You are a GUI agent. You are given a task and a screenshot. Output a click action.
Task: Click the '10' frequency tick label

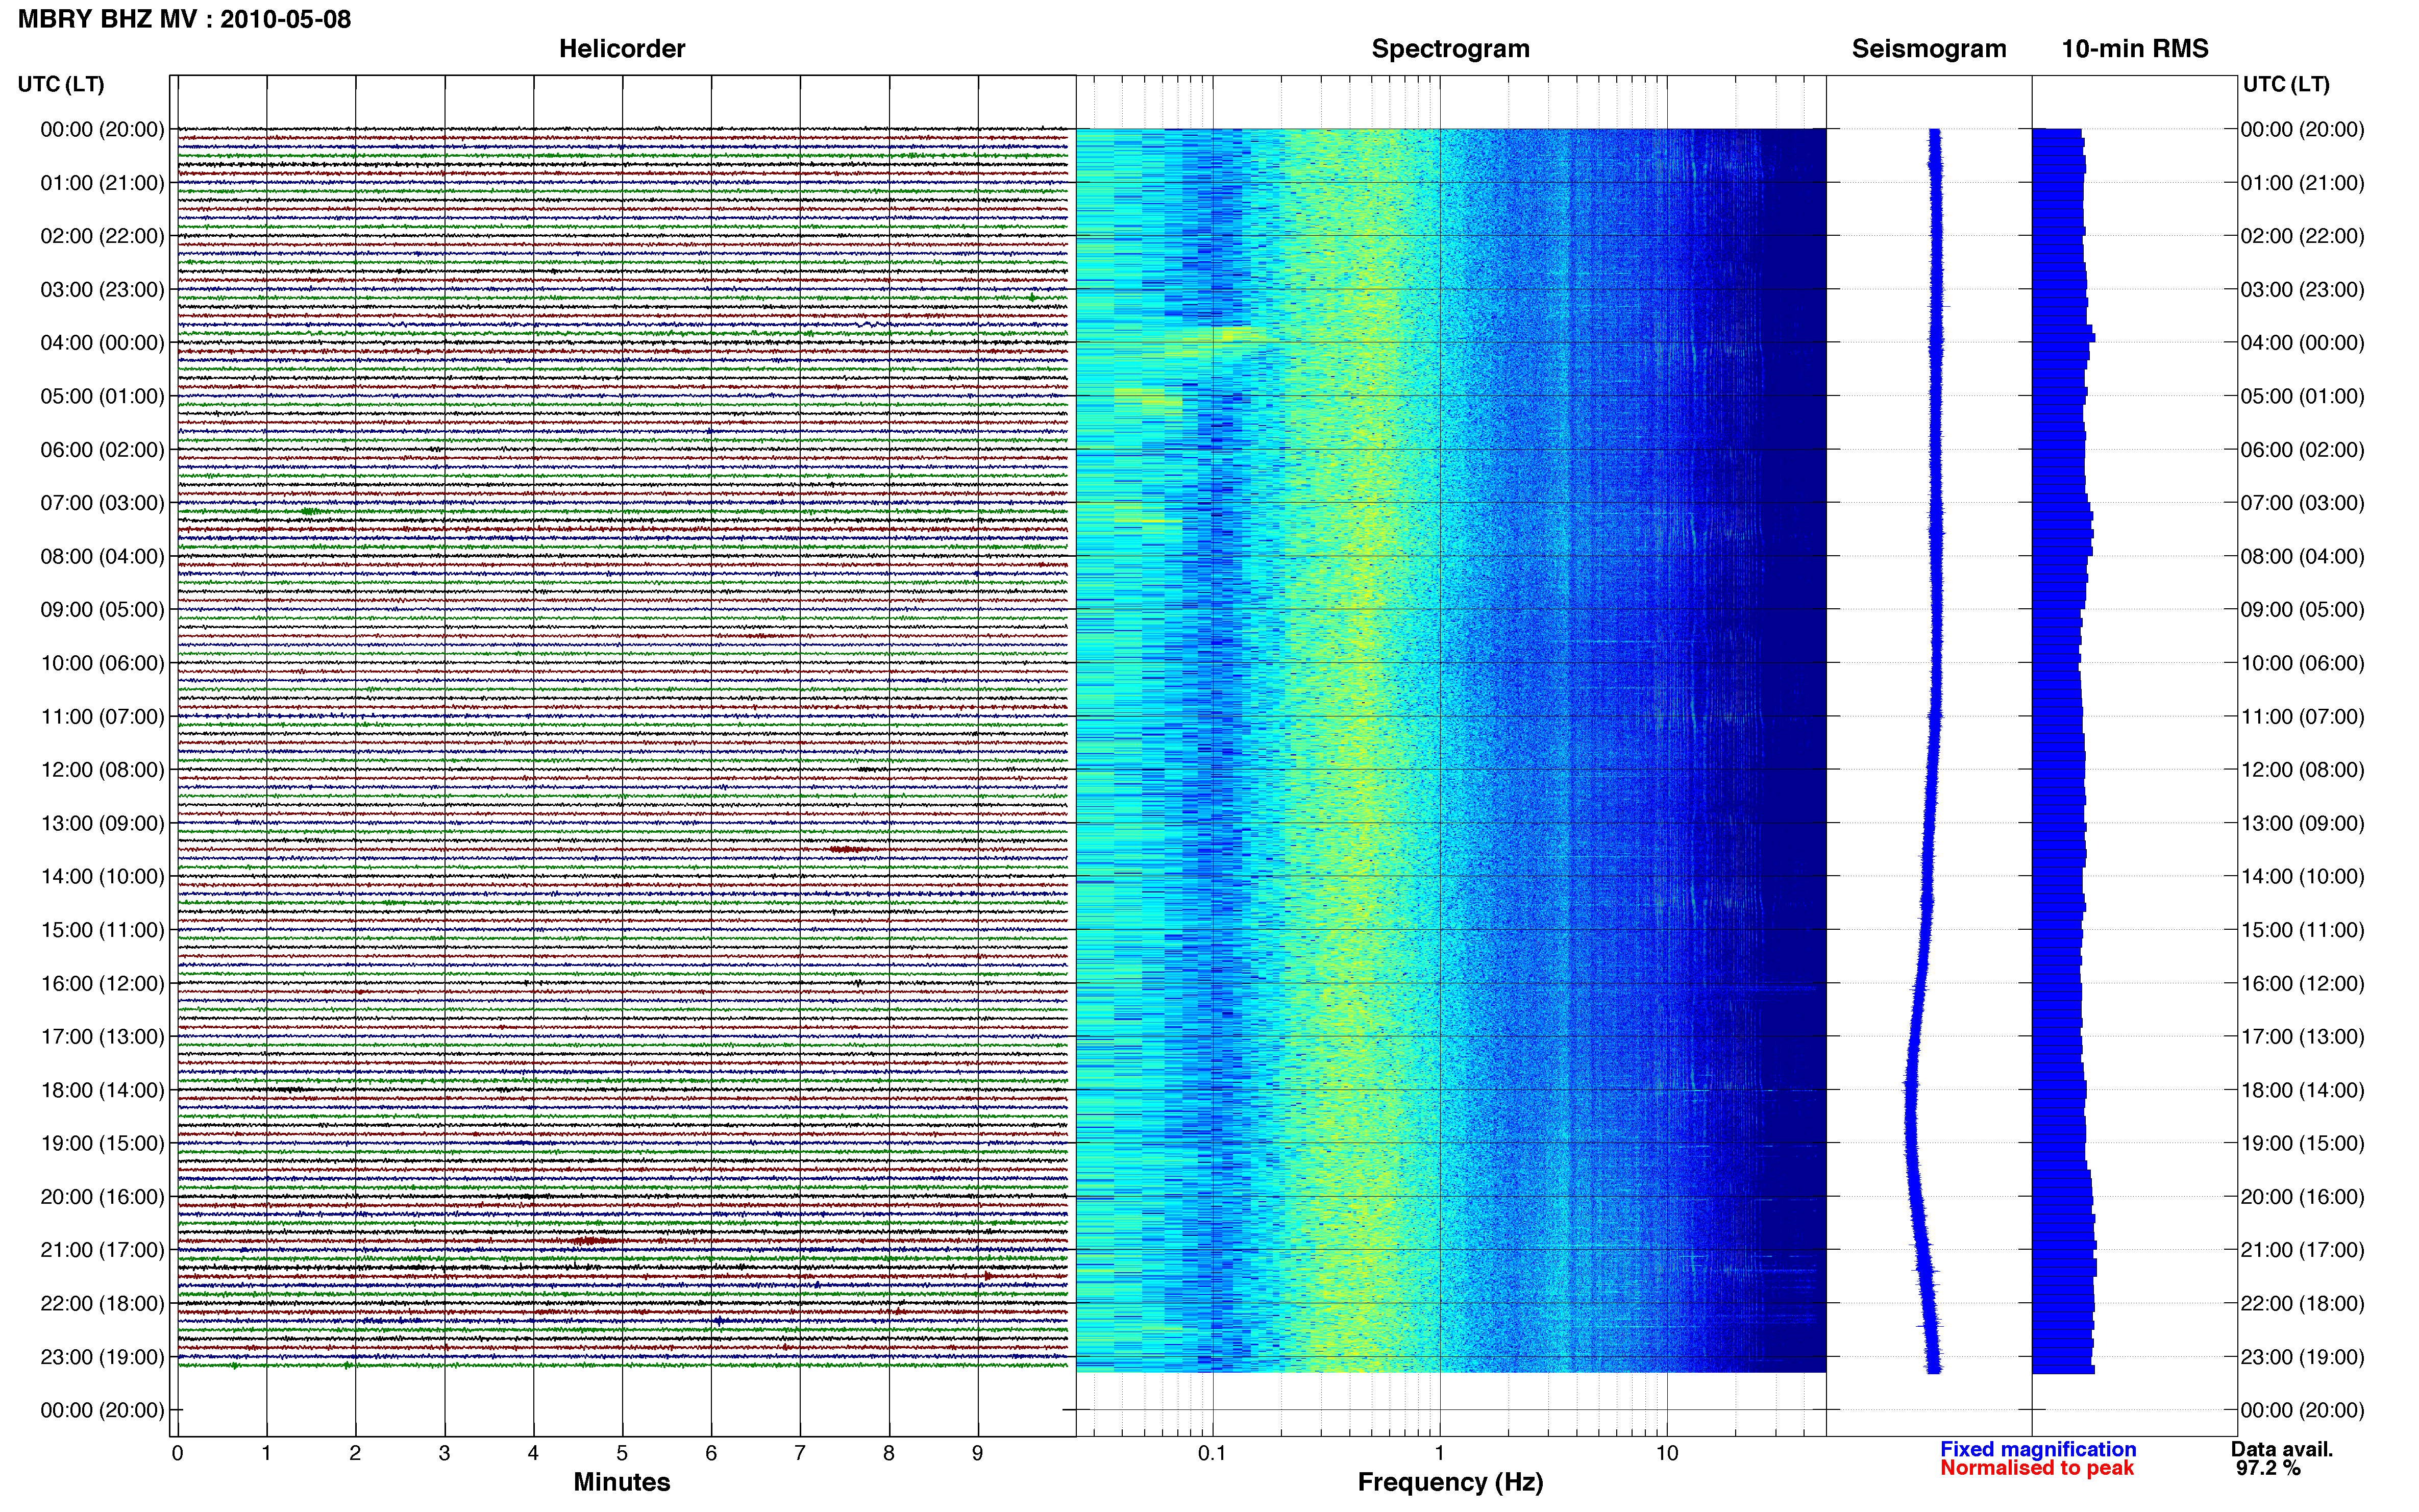tap(1667, 1453)
